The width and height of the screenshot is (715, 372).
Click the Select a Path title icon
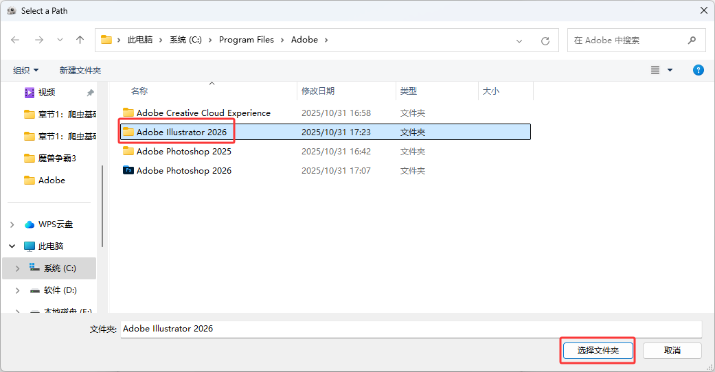pos(12,10)
